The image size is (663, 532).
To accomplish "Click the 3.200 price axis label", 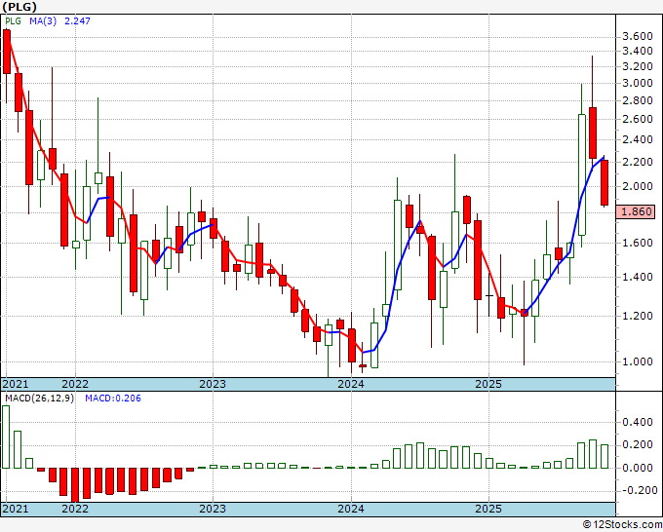I will click(638, 66).
